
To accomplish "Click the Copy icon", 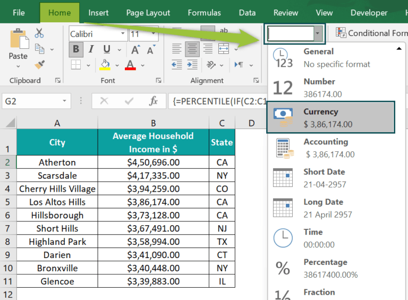I will click(39, 49).
